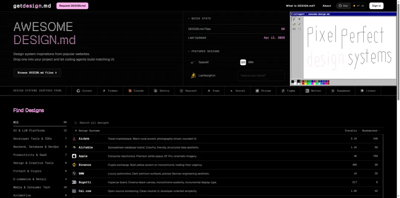Screen dimensions: 400x198
Task: Click the Airbnb row logo icon
Action: (x=74, y=139)
